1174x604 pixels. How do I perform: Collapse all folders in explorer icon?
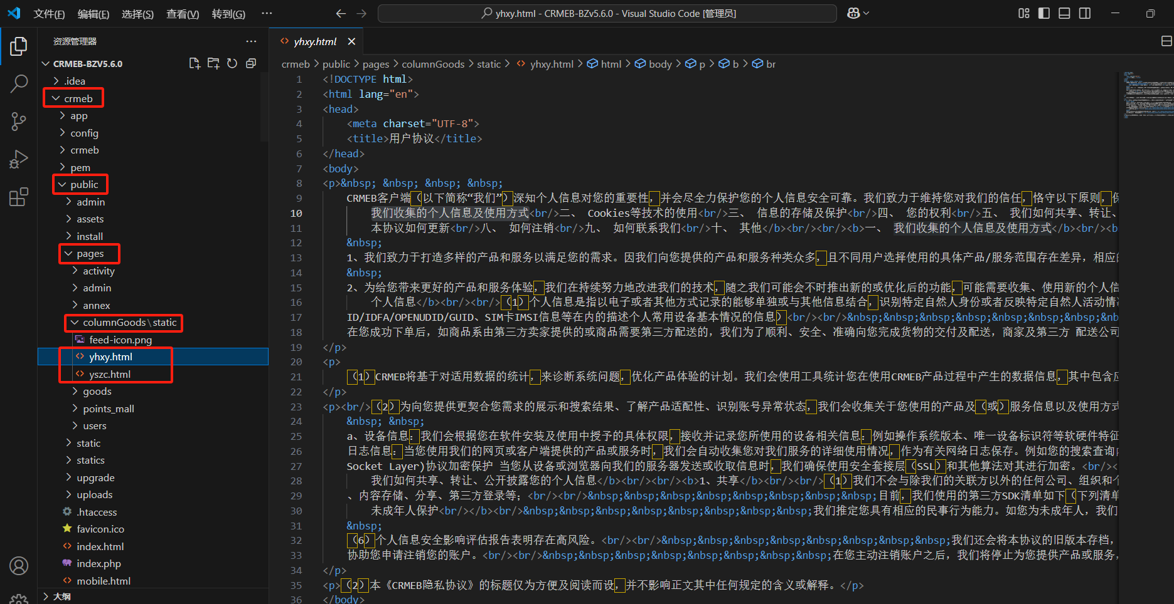tap(251, 63)
